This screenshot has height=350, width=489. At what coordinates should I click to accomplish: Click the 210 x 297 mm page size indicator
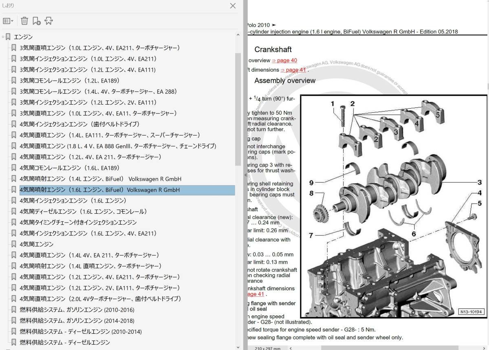267,348
